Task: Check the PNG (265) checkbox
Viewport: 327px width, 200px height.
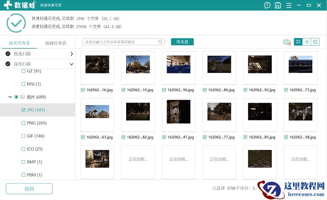Action: (x=23, y=123)
